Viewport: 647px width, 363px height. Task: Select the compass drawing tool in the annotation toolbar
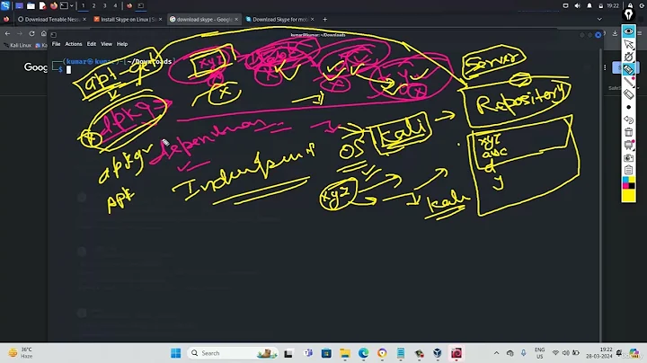628,57
